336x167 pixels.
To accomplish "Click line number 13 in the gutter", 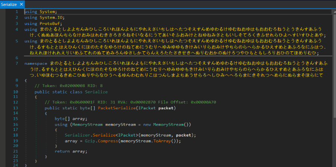I will pos(16,108).
